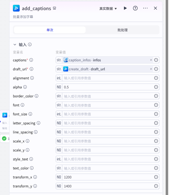Open variable reference picker for font
Screen dimensions: 169x195
point(156,105)
